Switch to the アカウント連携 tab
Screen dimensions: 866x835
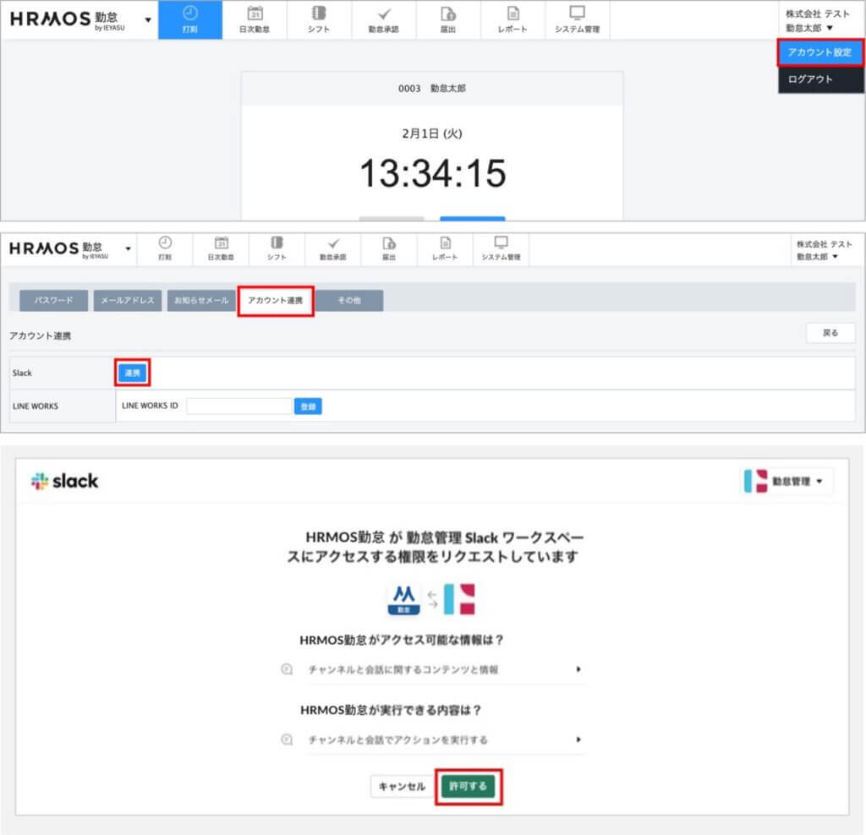click(x=275, y=301)
